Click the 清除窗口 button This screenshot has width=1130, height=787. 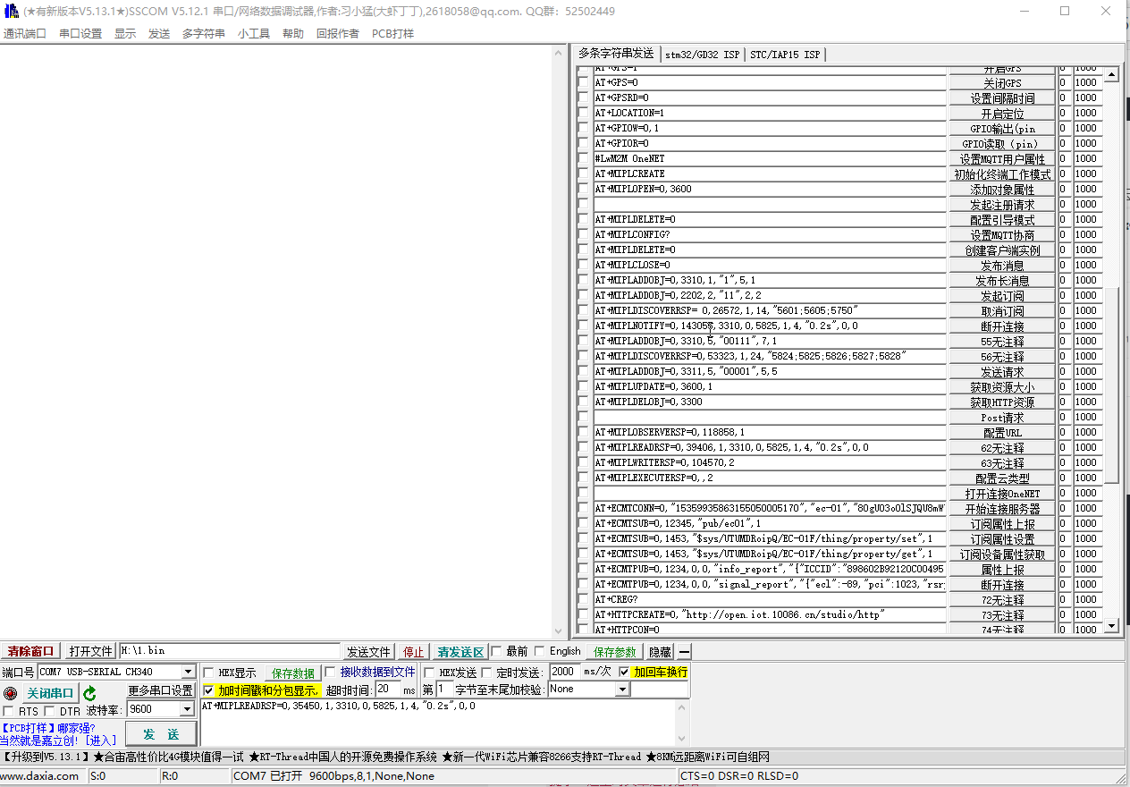pos(31,652)
